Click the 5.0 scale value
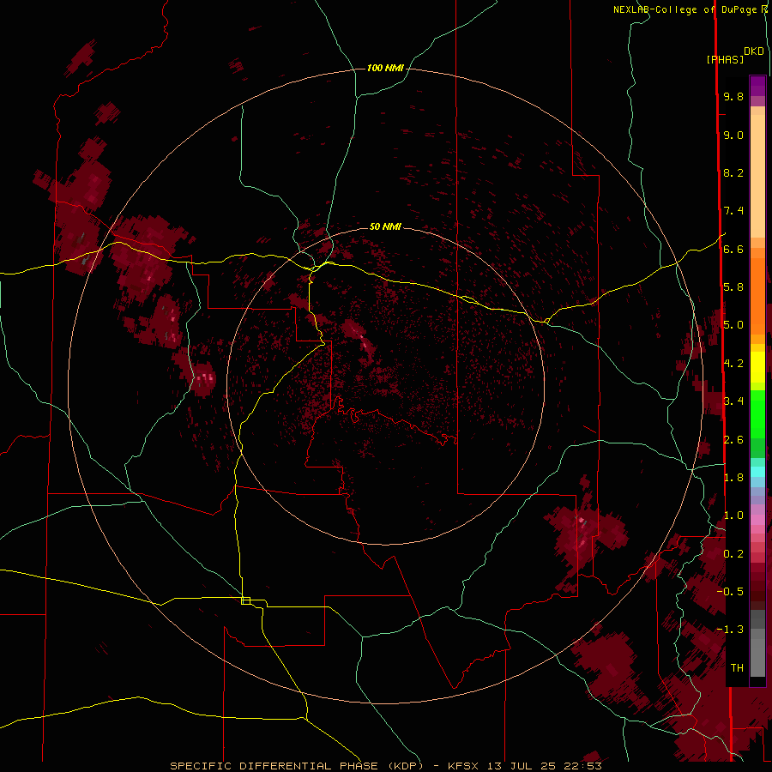772x772 pixels. tap(733, 325)
